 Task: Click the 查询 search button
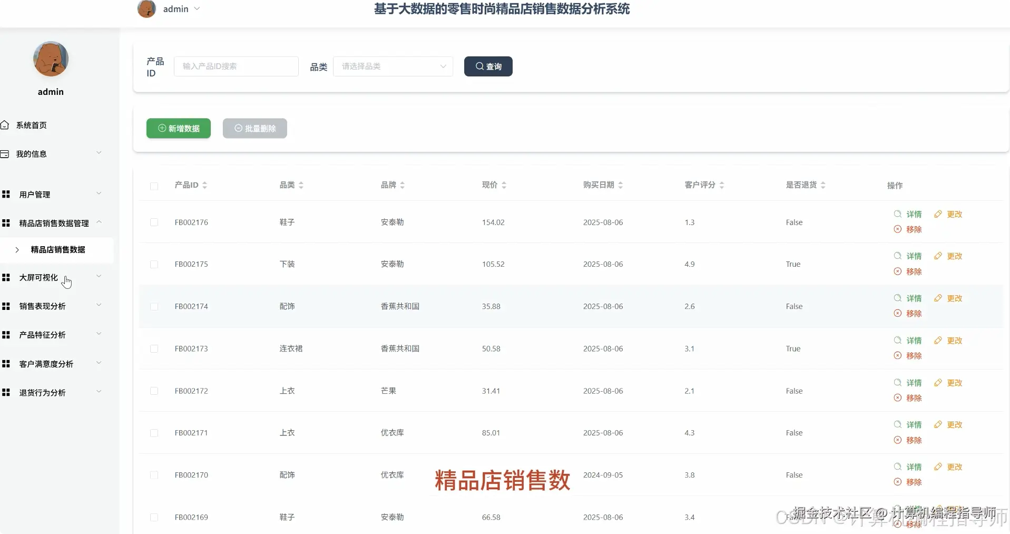pyautogui.click(x=488, y=66)
